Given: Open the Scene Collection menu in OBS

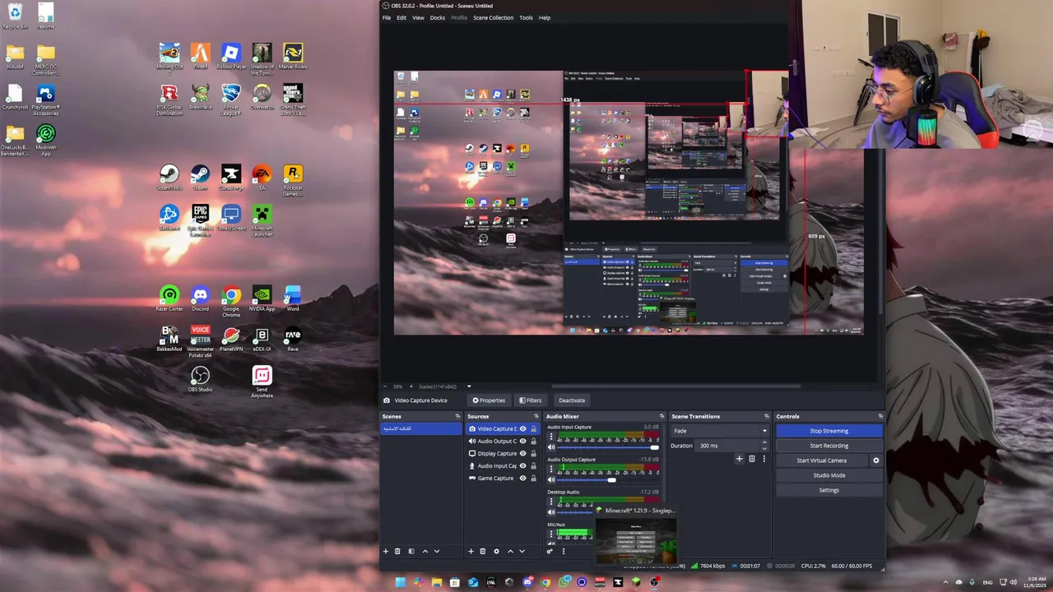Looking at the screenshot, I should coord(493,17).
